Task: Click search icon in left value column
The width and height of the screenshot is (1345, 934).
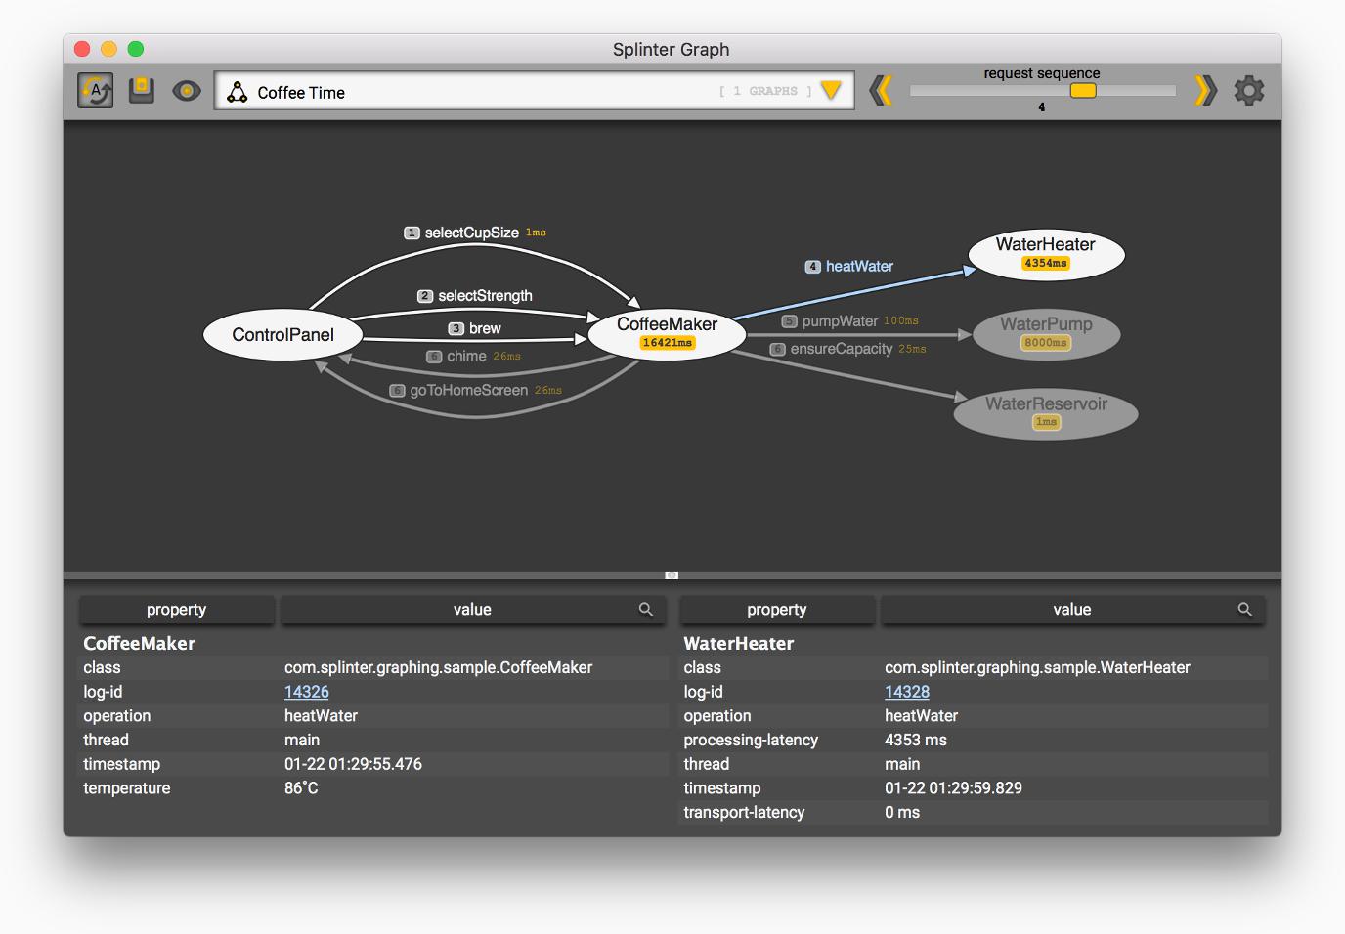Action: (646, 610)
